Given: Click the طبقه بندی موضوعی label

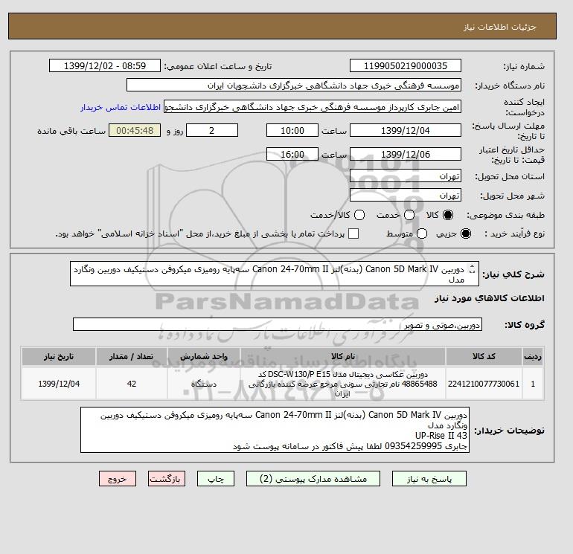Looking at the screenshot, I should pyautogui.click(x=506, y=215).
